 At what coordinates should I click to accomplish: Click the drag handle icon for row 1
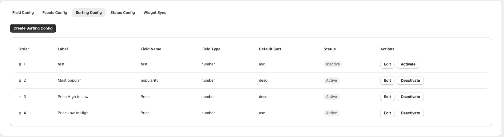click(x=20, y=65)
